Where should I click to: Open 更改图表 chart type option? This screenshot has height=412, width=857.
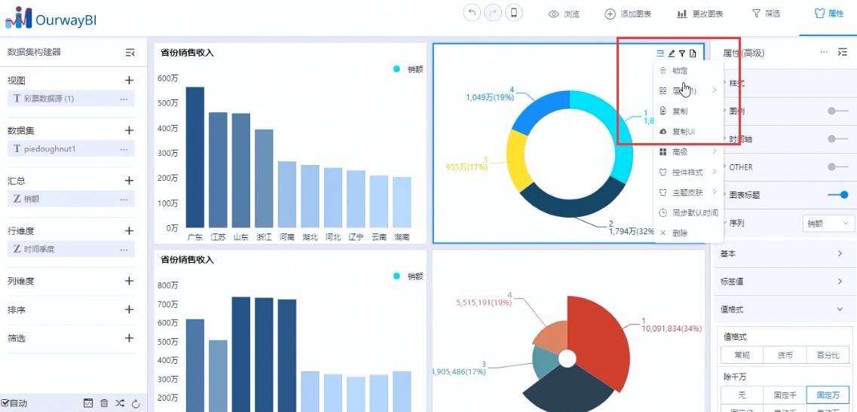coord(700,14)
